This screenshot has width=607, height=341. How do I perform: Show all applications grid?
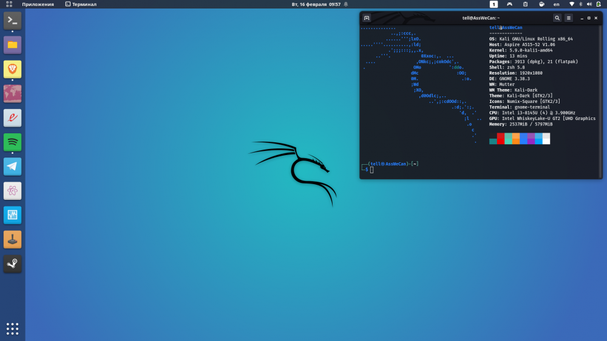click(12, 328)
